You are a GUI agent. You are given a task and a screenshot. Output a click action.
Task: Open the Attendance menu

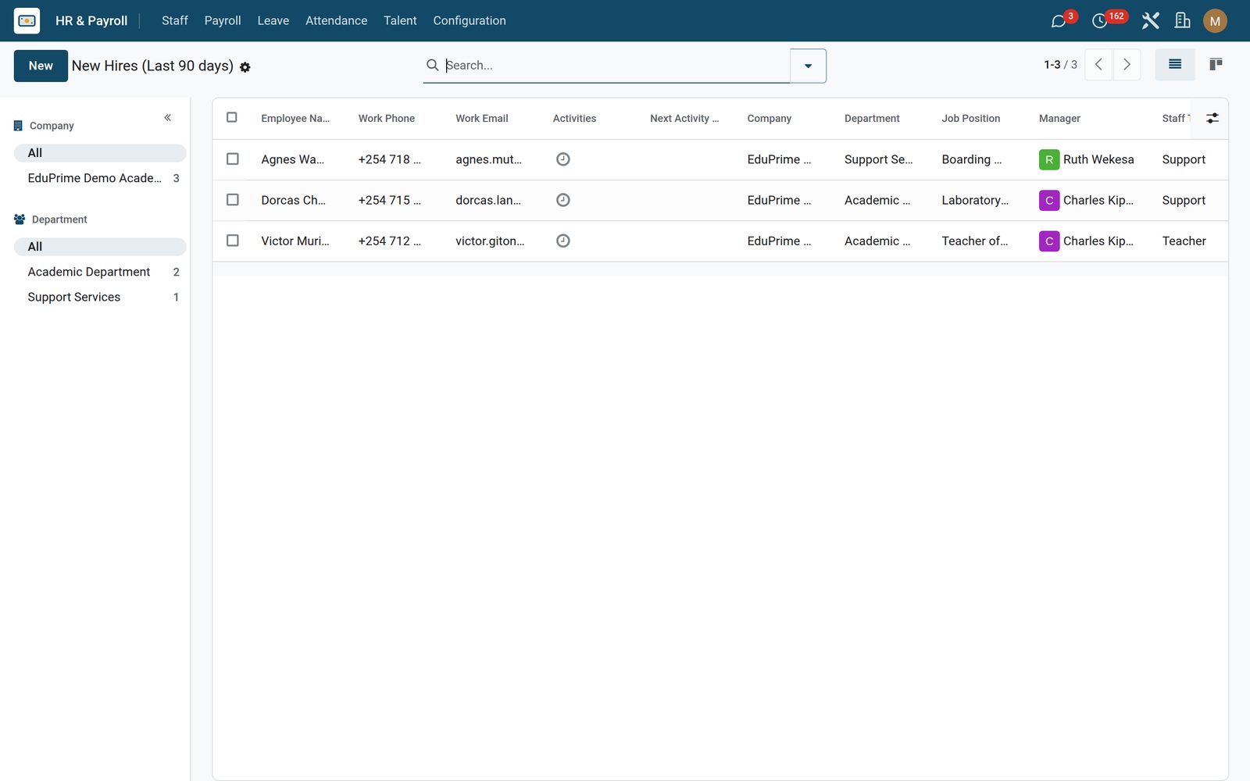[336, 21]
